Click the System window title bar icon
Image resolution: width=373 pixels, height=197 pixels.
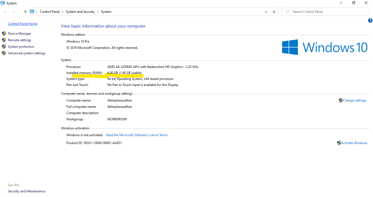pos(3,3)
